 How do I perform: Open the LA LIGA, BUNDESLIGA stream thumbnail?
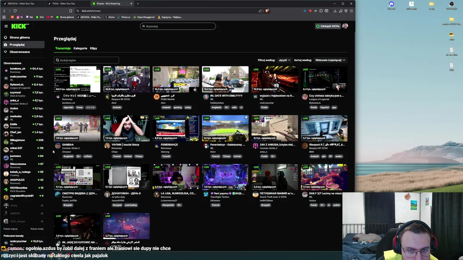[x=176, y=177]
